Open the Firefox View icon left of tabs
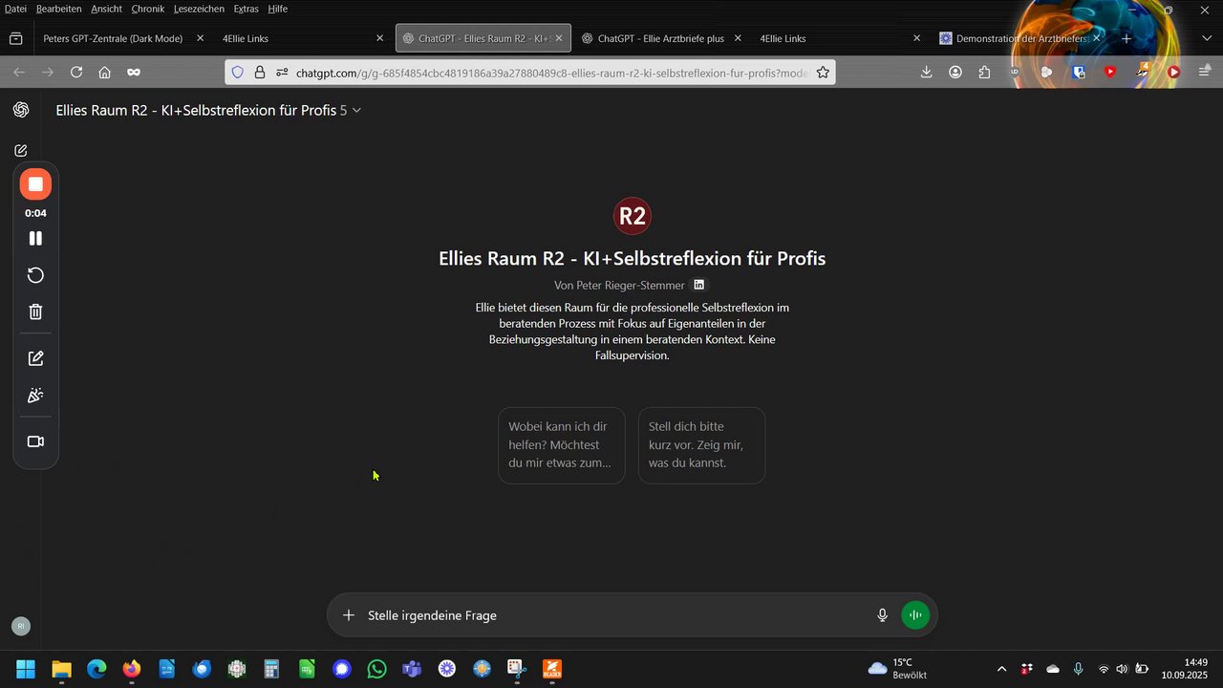The width and height of the screenshot is (1223, 688). coord(15,38)
